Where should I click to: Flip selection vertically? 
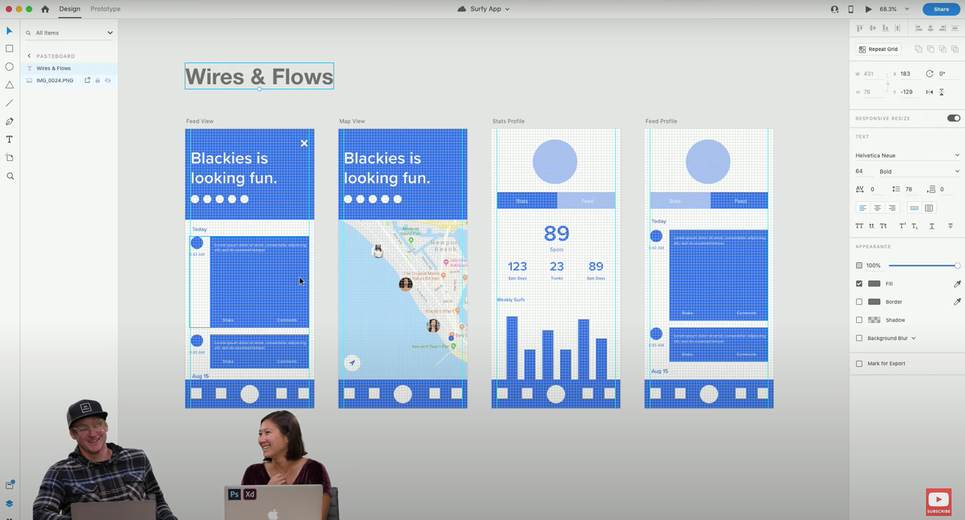click(x=941, y=92)
